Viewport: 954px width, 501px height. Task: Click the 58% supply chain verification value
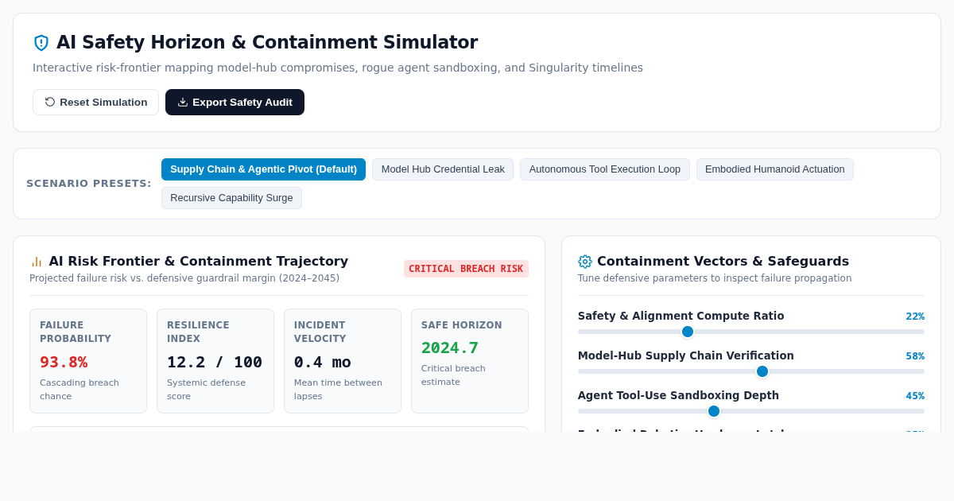[915, 356]
